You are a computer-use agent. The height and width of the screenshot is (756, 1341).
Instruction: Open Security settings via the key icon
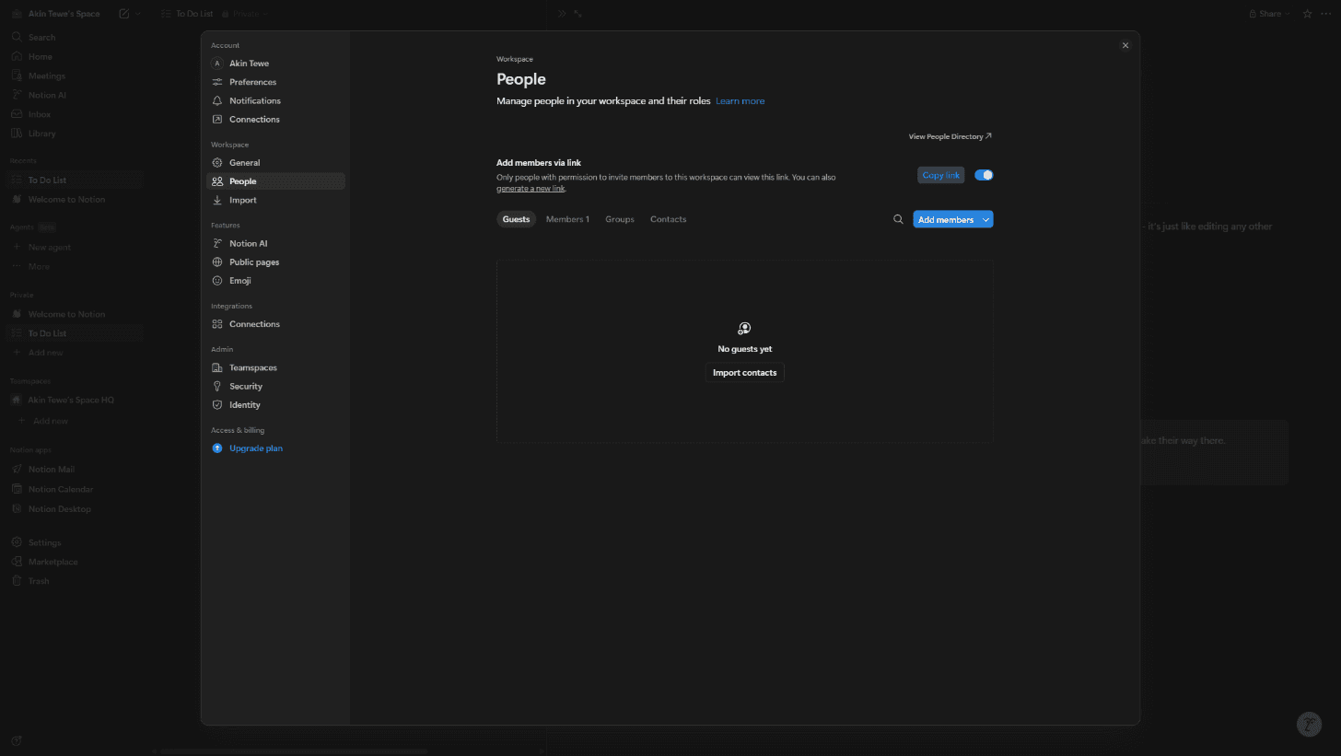coord(217,386)
